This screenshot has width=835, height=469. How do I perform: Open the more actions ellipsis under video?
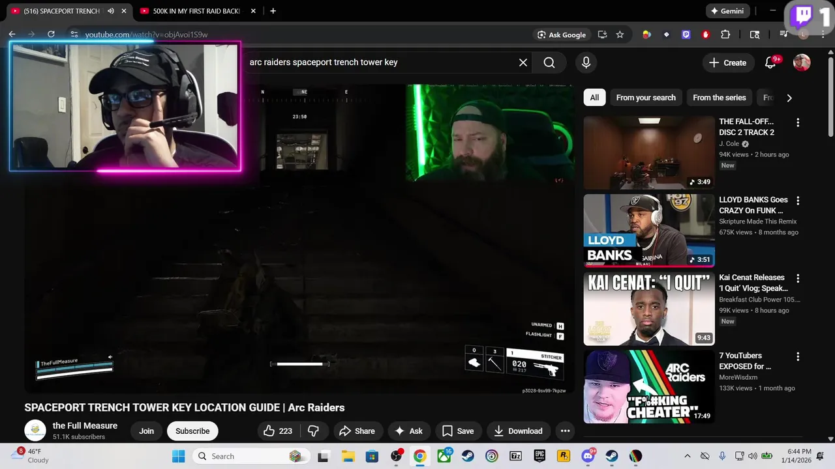point(565,431)
